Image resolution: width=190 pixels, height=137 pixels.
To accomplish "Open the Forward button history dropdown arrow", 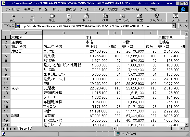I will [42, 17].
